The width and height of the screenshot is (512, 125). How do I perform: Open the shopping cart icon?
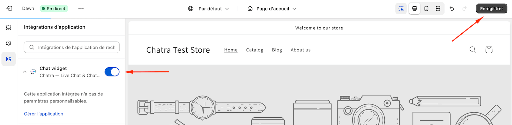[x=489, y=49]
